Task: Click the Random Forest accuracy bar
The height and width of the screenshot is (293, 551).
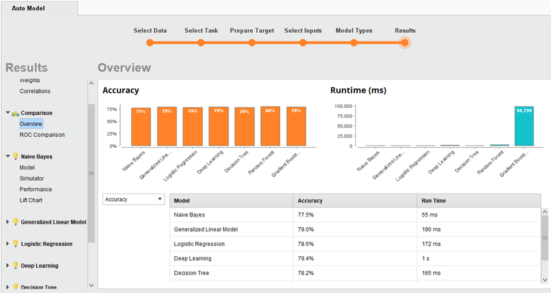Action: 270,126
